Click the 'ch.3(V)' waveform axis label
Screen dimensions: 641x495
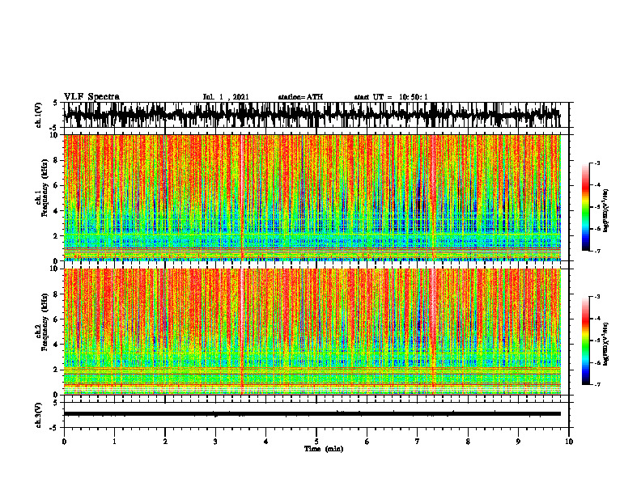[x=39, y=415]
